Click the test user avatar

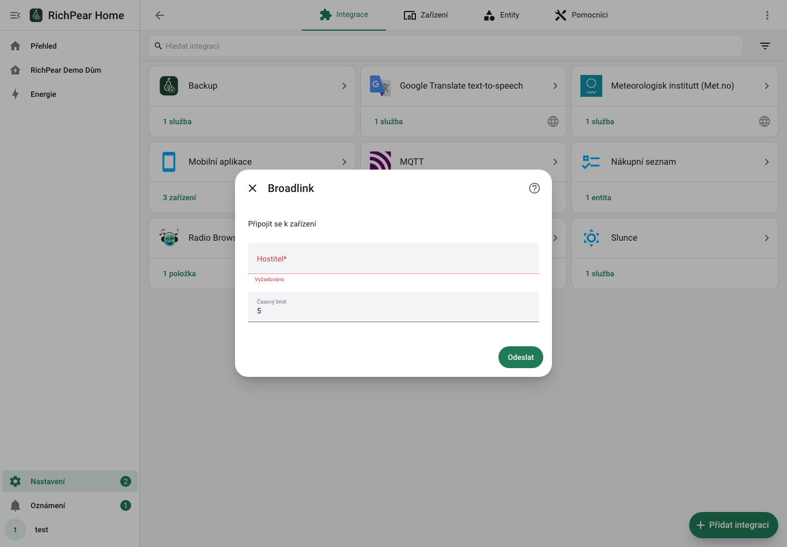coord(15,529)
